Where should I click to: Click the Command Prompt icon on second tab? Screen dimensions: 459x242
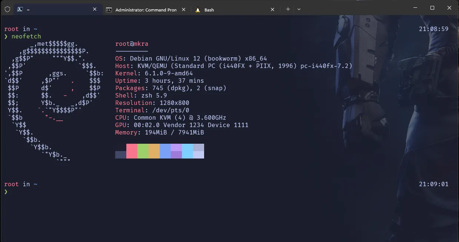109,10
